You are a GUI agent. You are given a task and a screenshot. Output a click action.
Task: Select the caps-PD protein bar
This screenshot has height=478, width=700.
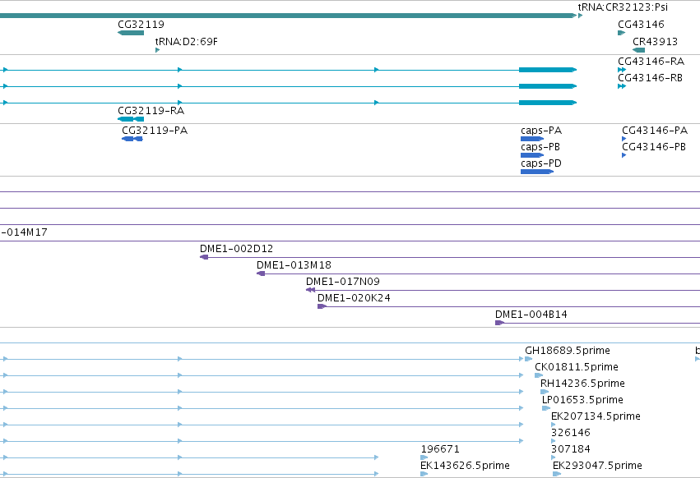click(x=537, y=172)
